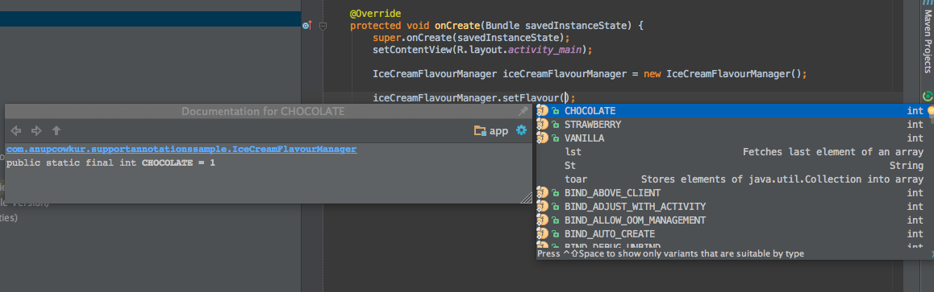
Task: Click the override gutter marker beside onCreate
Action: 306,26
